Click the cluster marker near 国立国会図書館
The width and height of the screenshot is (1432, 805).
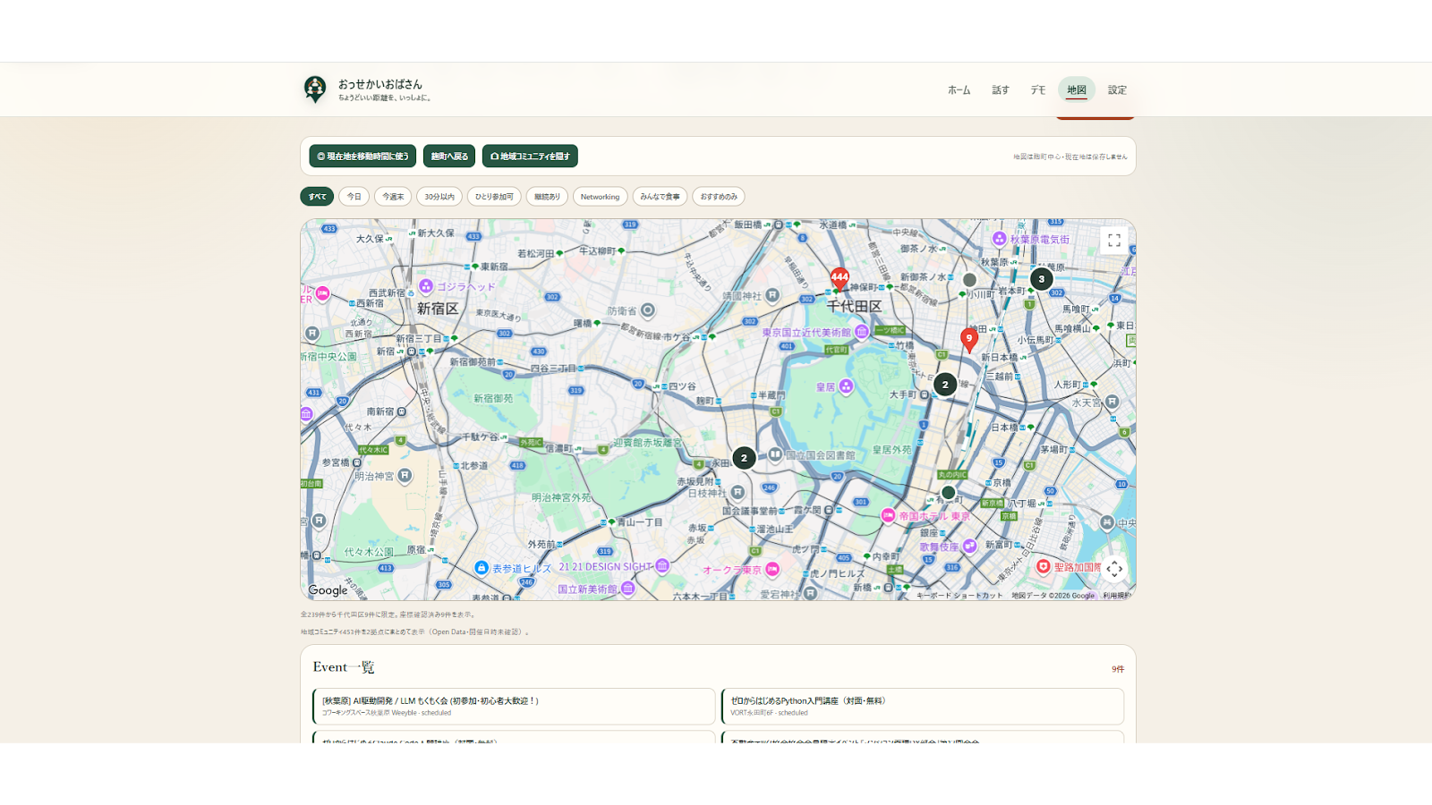pyautogui.click(x=744, y=458)
